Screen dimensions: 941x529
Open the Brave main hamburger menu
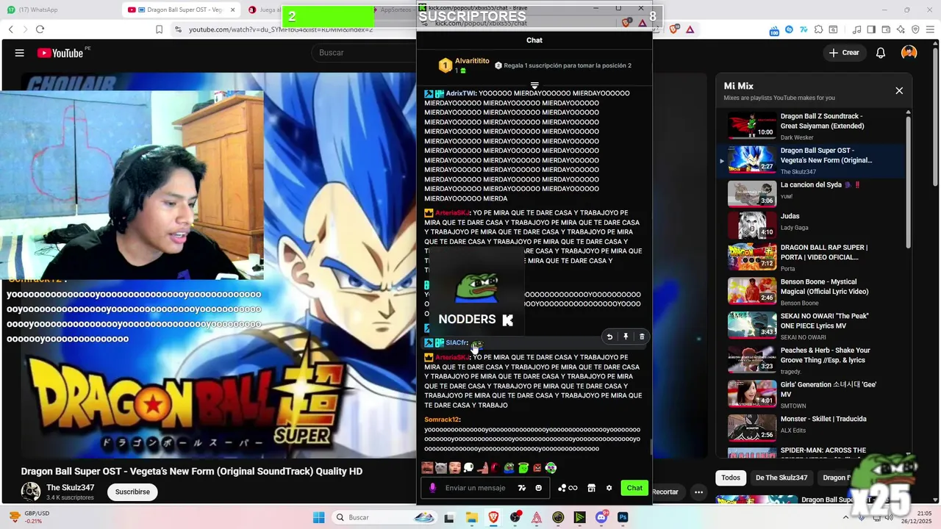point(930,29)
